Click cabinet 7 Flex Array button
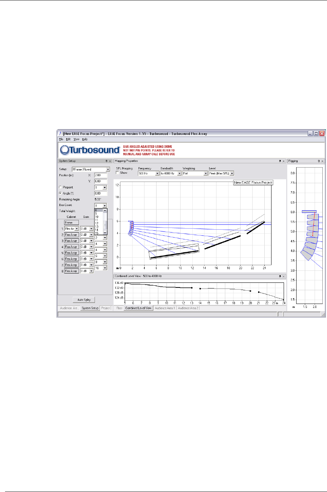The height and width of the screenshot is (492, 327). (71, 265)
